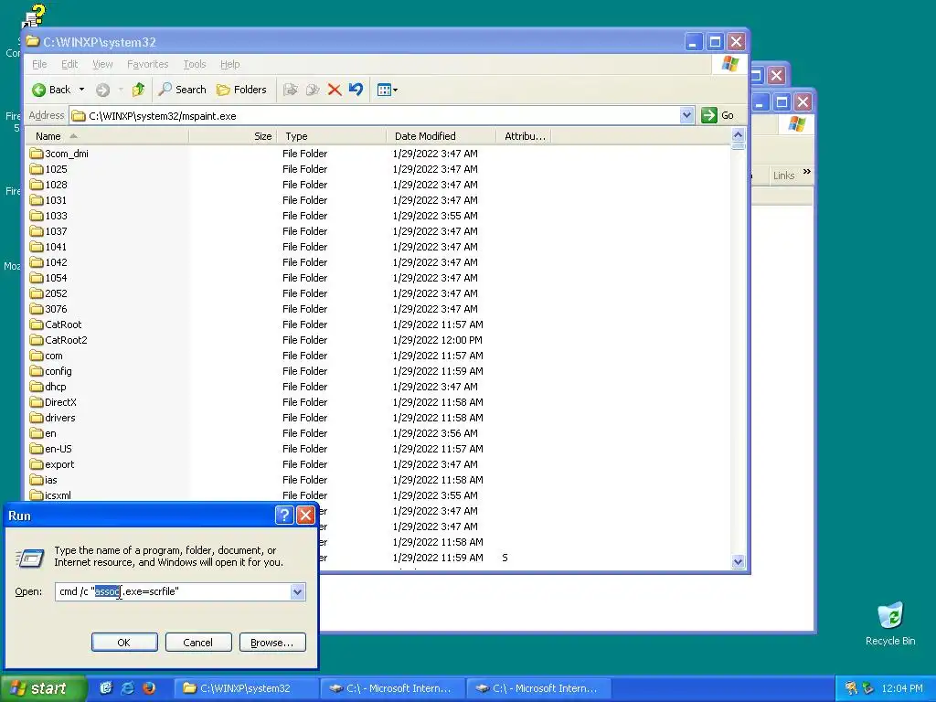Click the Move To toolbar icon

click(x=291, y=90)
